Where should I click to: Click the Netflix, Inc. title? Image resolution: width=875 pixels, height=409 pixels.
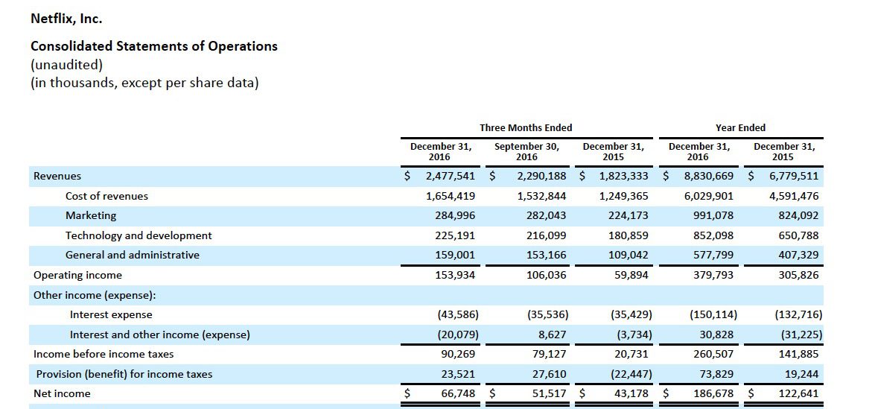click(x=66, y=19)
